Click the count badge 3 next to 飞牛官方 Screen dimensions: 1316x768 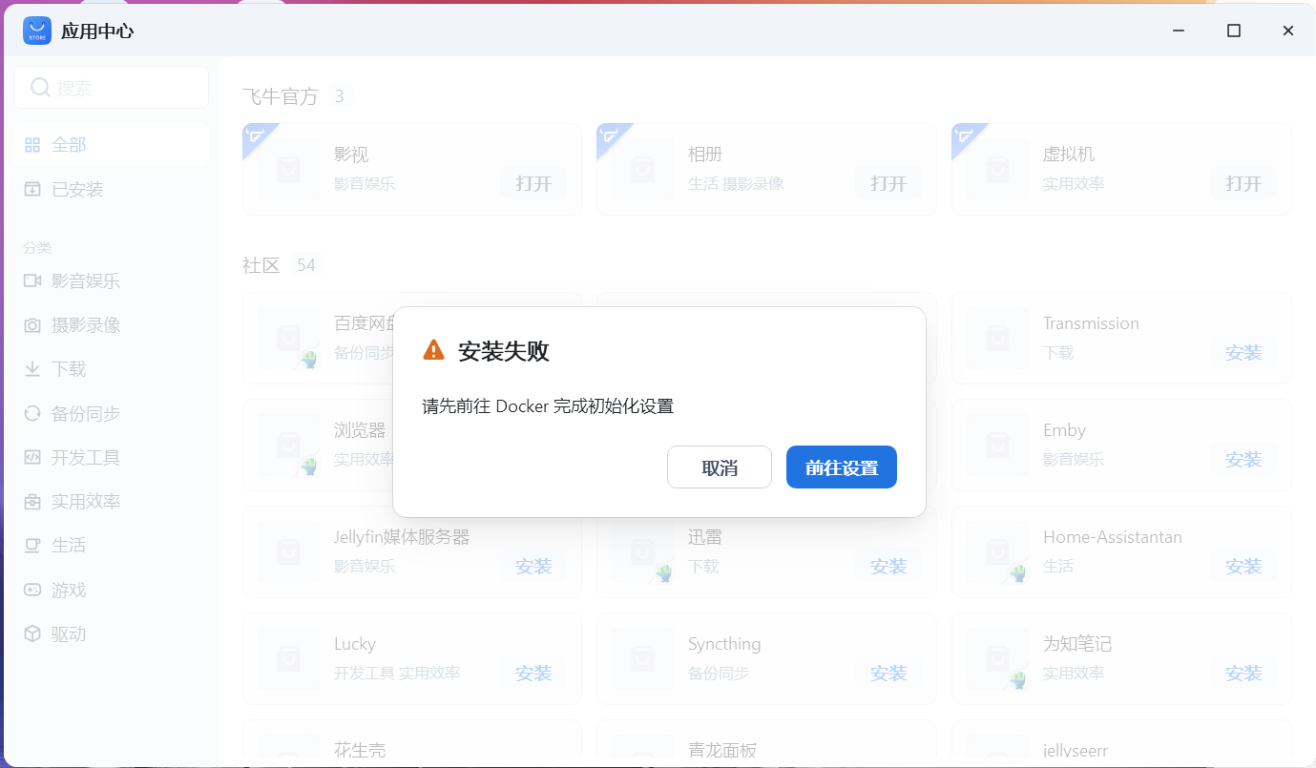[339, 96]
